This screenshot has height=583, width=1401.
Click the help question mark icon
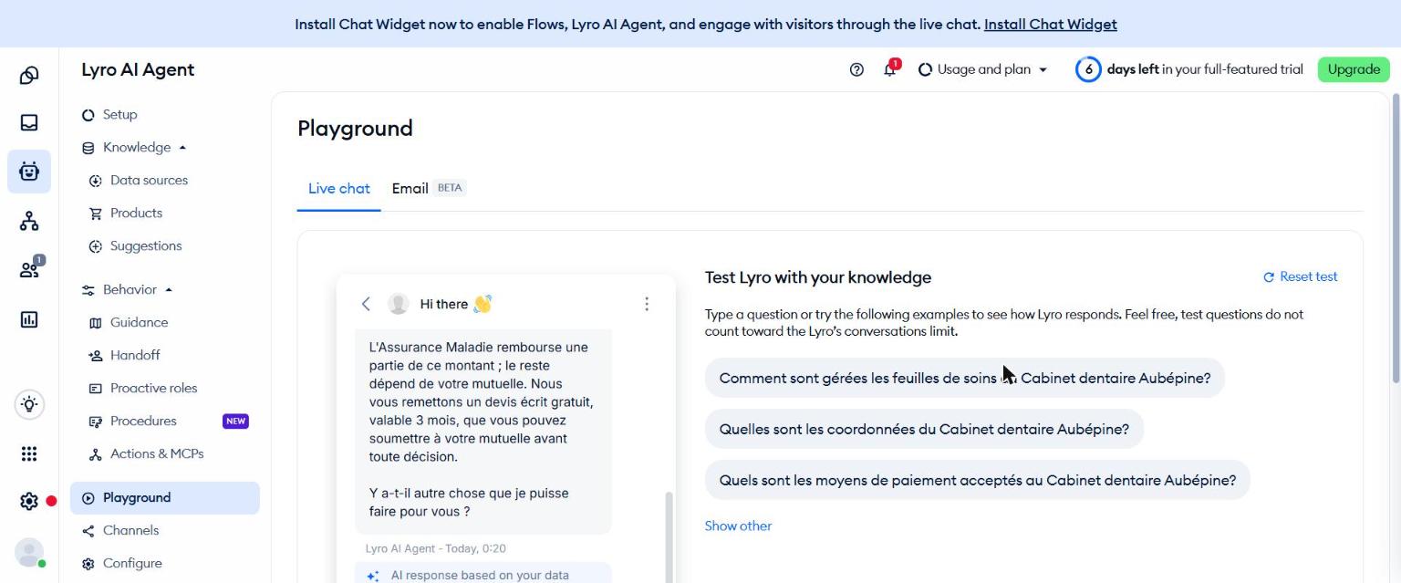[856, 69]
